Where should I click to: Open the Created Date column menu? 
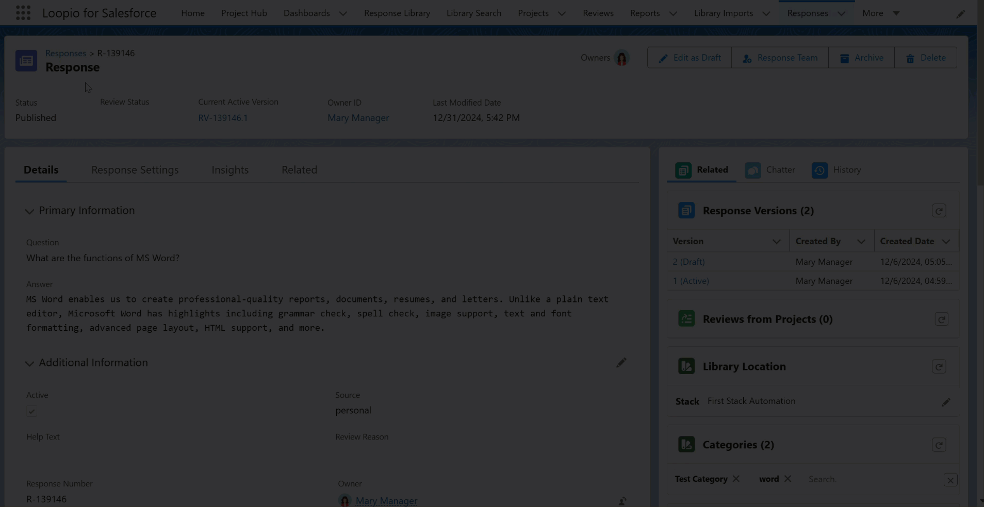(946, 241)
